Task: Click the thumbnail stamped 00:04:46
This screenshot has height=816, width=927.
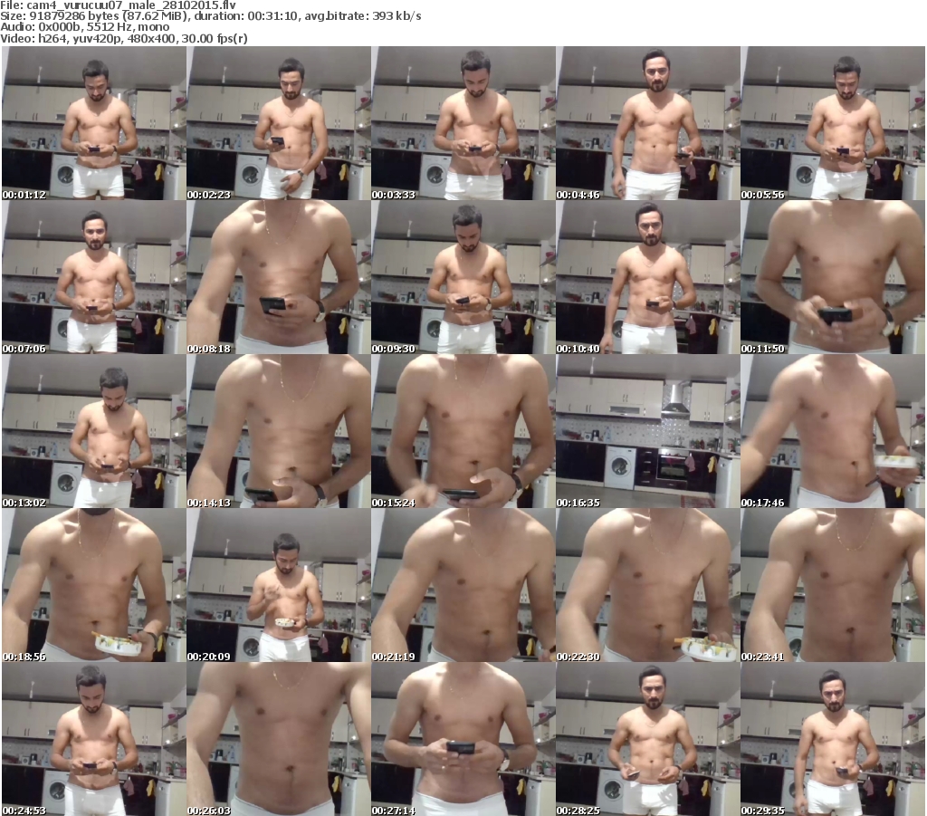Action: (648, 123)
